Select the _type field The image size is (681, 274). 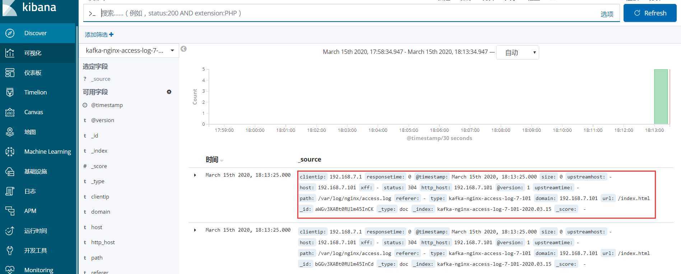[98, 181]
